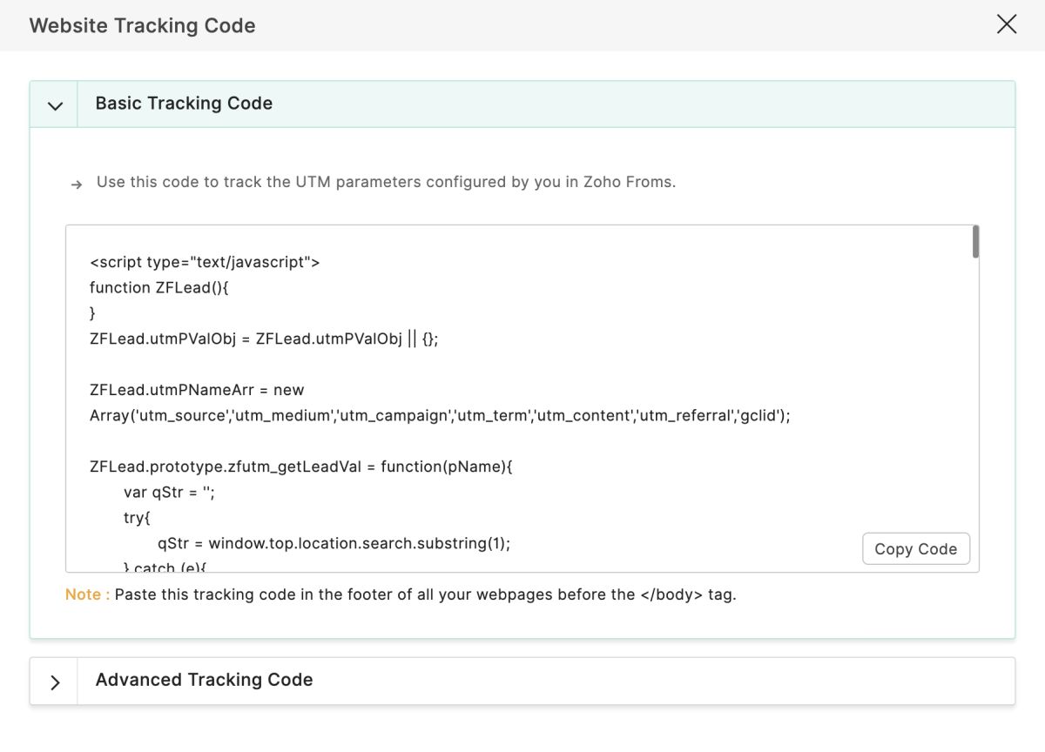This screenshot has height=752, width=1045.
Task: Open the Advanced Tracking Code header title
Action: 204,681
